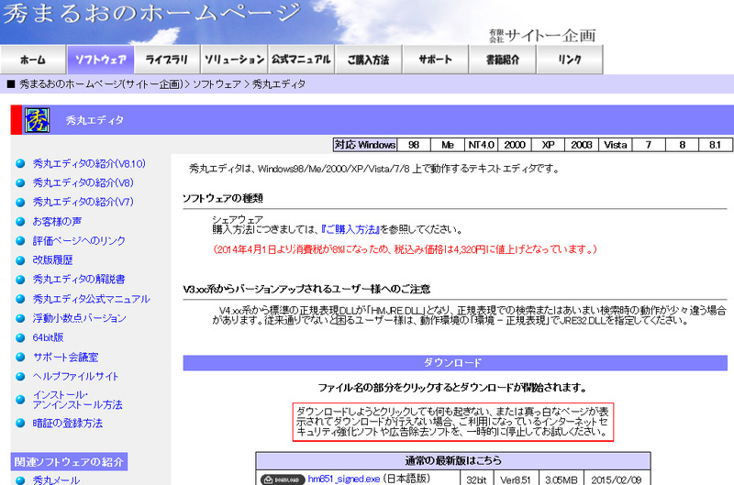Click the bullet icon beside 暗証の登録方法

pyautogui.click(x=20, y=424)
